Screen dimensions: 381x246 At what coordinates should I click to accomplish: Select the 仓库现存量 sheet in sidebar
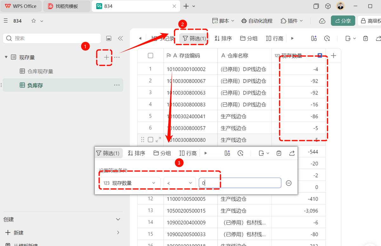[40, 71]
